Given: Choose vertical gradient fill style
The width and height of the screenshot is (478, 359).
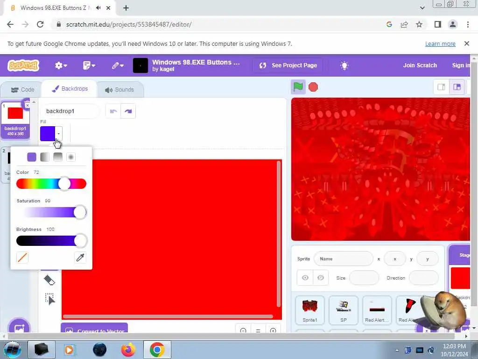Looking at the screenshot, I should point(58,157).
